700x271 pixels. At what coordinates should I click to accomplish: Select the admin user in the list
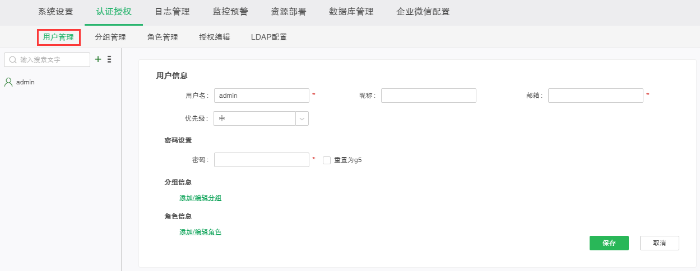(x=25, y=82)
